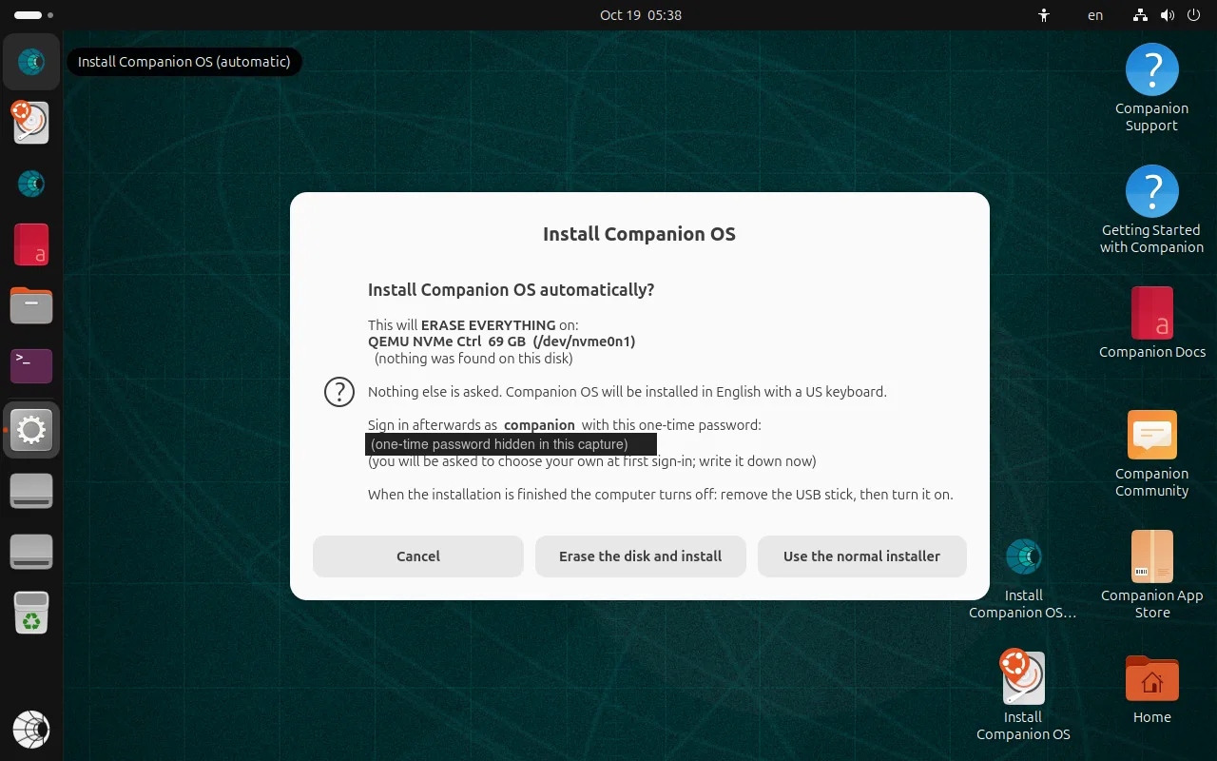Open the upper drive icon in dock
1217x761 pixels.
click(31, 491)
